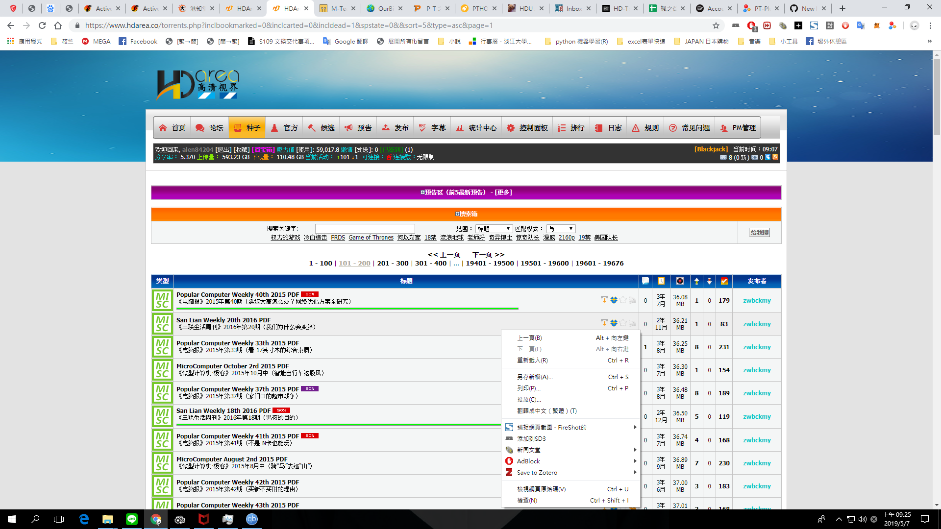
Task: Click inside the search keyword input field
Action: pyautogui.click(x=365, y=228)
